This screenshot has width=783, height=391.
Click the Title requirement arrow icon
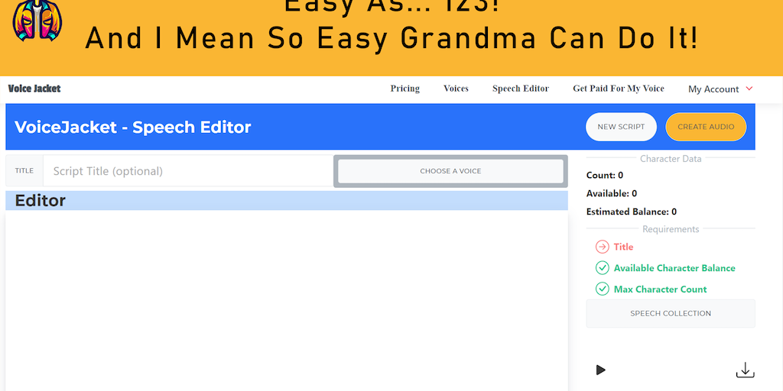[x=603, y=247]
